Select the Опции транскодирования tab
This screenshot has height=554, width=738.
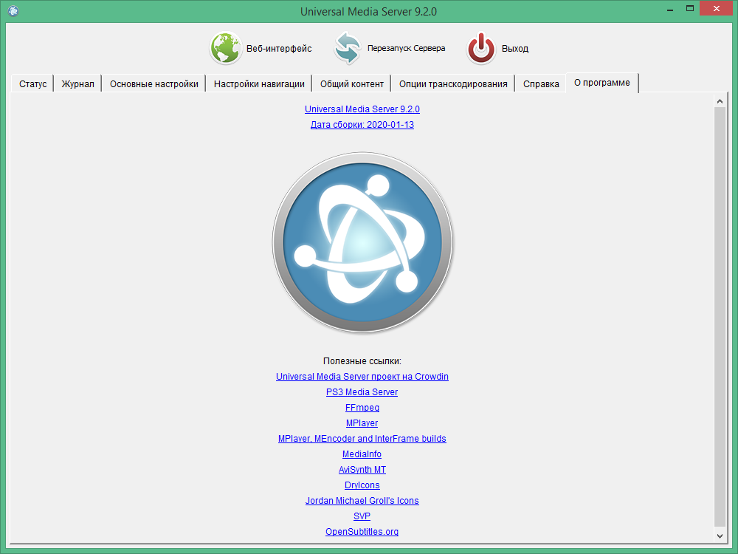pos(451,83)
